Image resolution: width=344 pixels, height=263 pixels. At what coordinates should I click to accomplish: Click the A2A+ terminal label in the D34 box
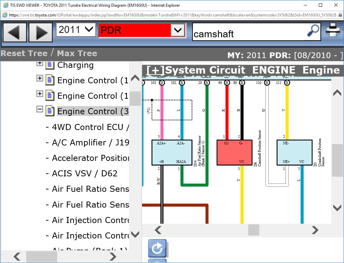(x=161, y=143)
